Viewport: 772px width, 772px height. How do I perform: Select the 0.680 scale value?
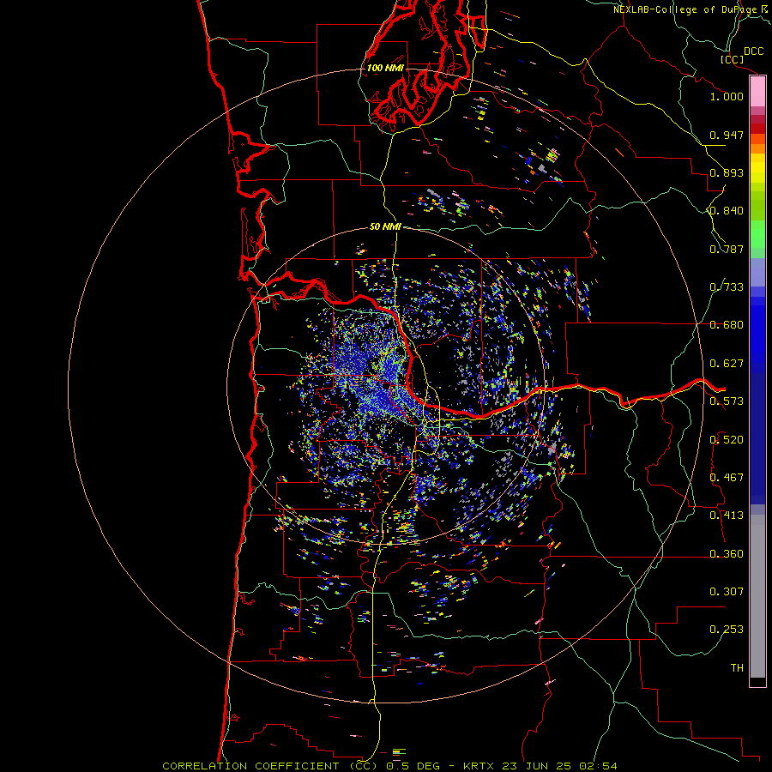(x=727, y=325)
